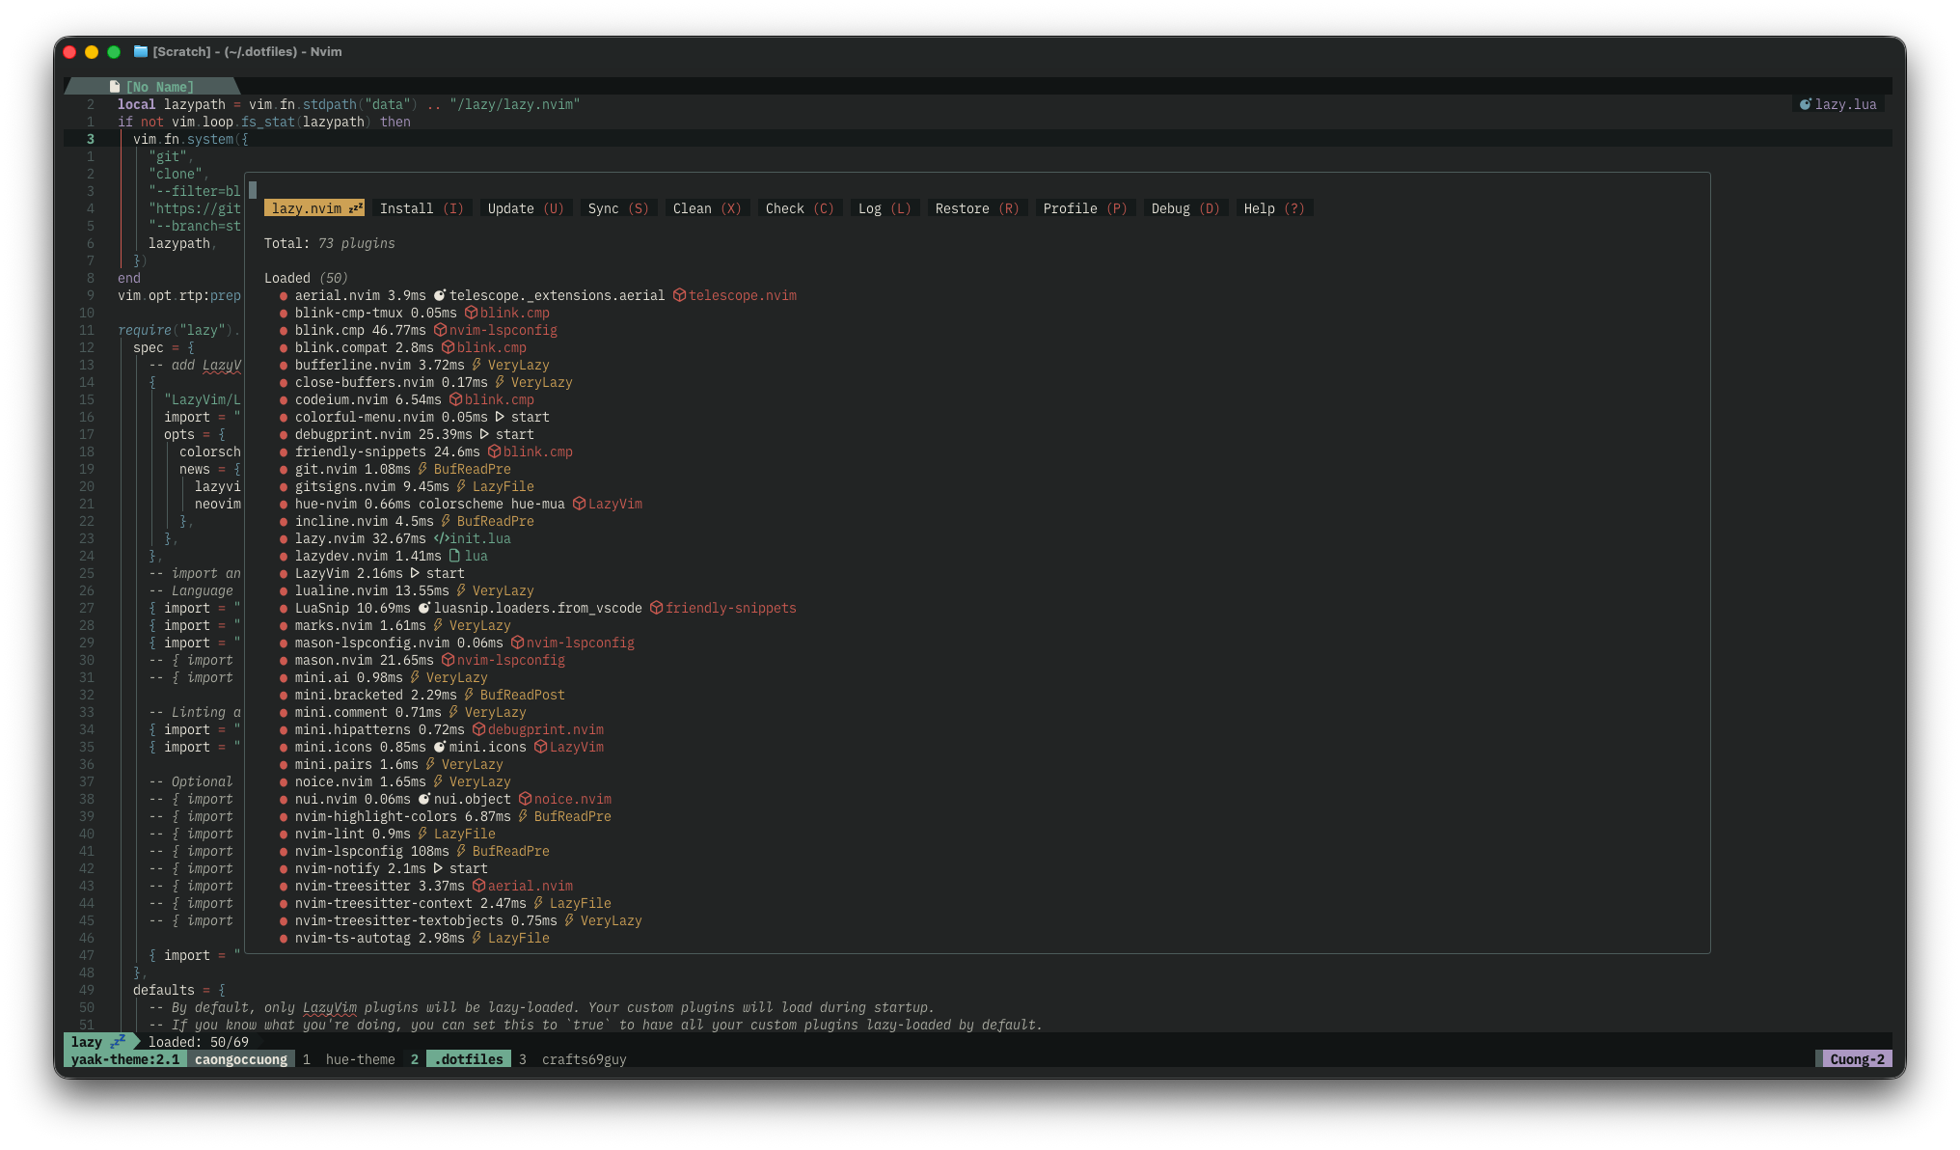Switch to tmux window 3 crafts69guy
Screen dimensions: 1960x1150
tap(572, 1059)
